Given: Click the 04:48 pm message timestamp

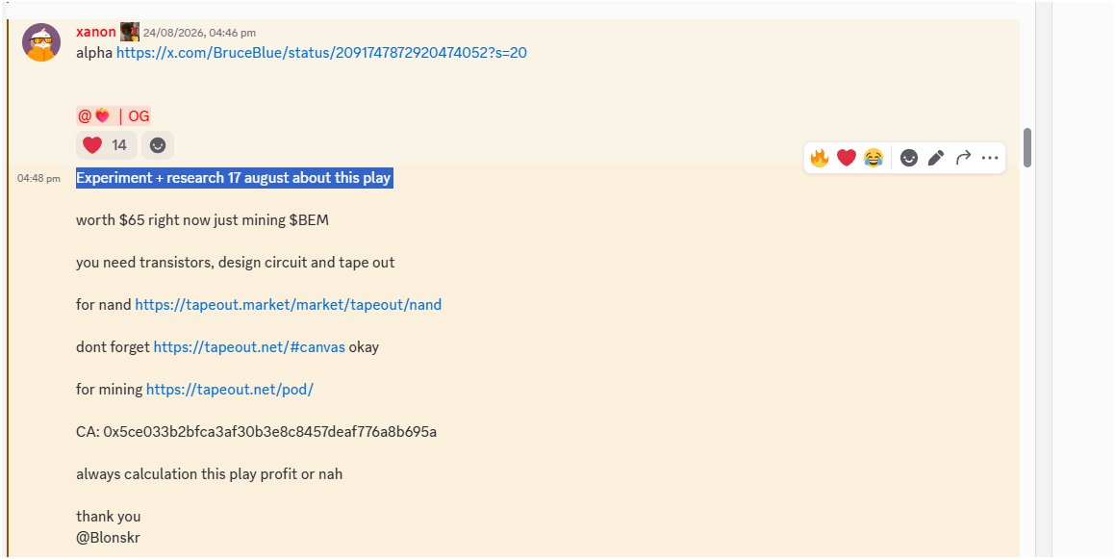Looking at the screenshot, I should [39, 179].
